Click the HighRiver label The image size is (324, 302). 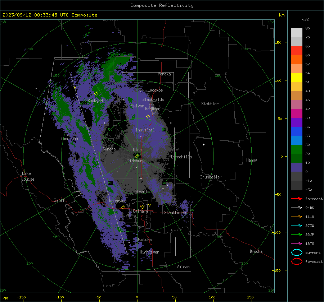[x=149, y=252]
